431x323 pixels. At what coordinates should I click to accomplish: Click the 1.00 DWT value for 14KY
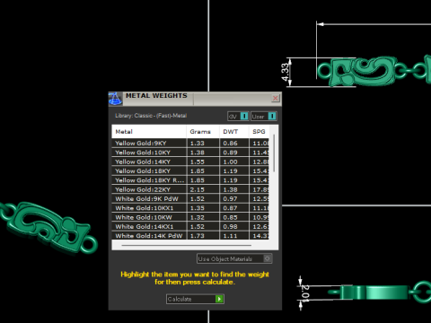coord(230,161)
